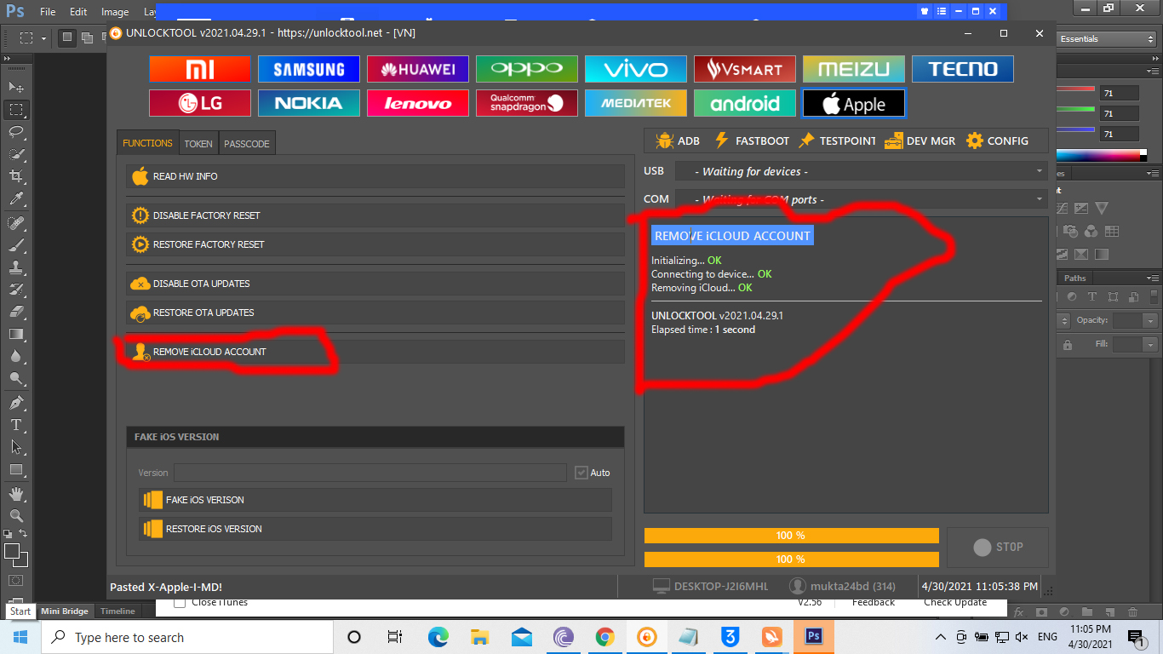Select the Vsmart brand tile

pyautogui.click(x=745, y=69)
